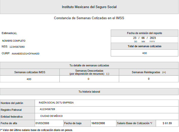The image size is (179, 132).
Task: Select the CURP value AAAA600101HDFAAA00
Action: click(25, 54)
